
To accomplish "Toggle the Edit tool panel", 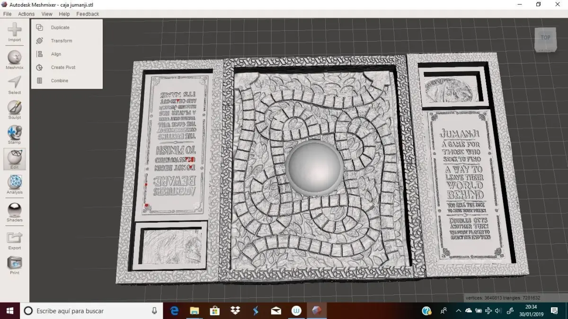I will pos(14,159).
